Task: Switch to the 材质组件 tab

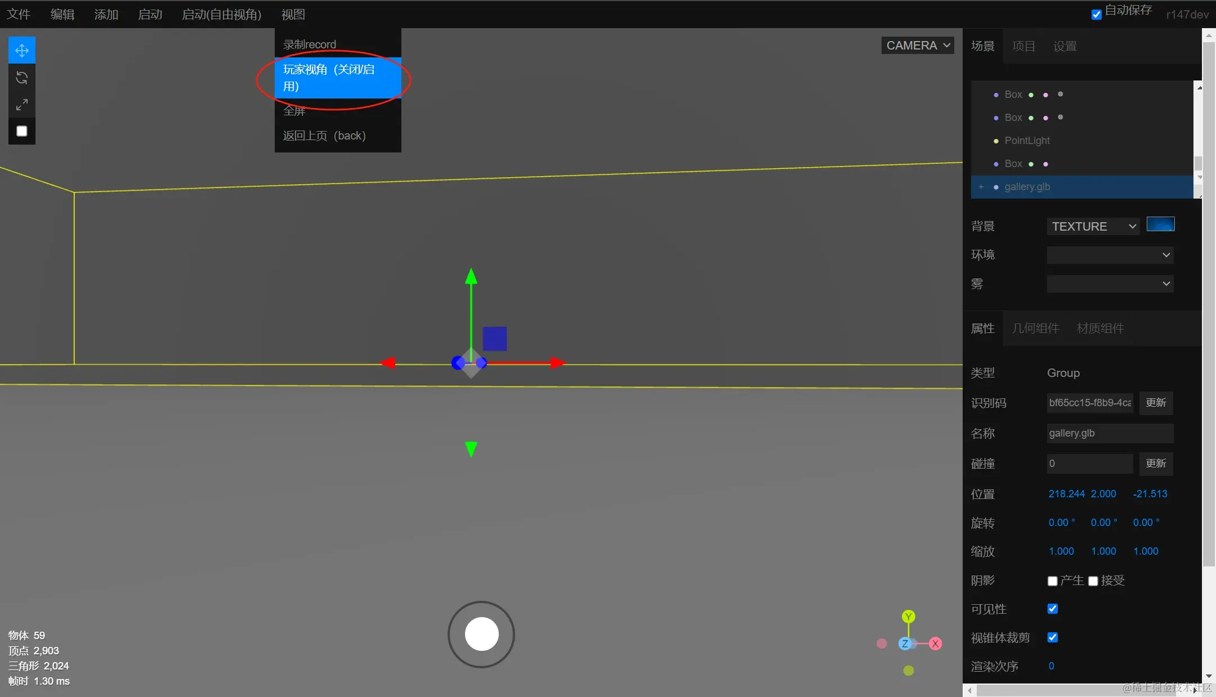Action: 1100,329
